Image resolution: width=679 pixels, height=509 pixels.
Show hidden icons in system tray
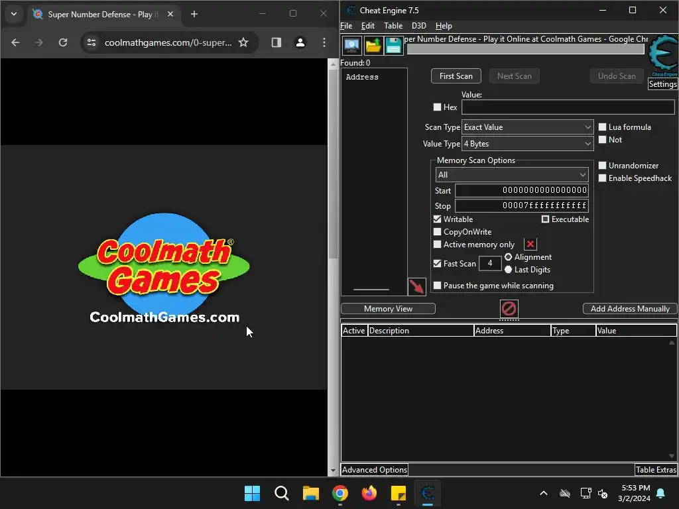pyautogui.click(x=544, y=493)
